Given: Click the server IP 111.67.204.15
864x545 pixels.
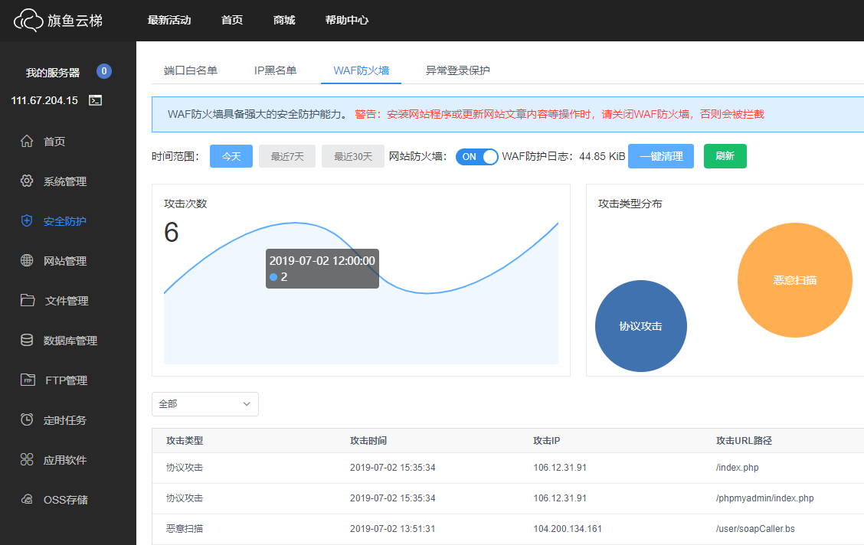Looking at the screenshot, I should click(x=44, y=101).
